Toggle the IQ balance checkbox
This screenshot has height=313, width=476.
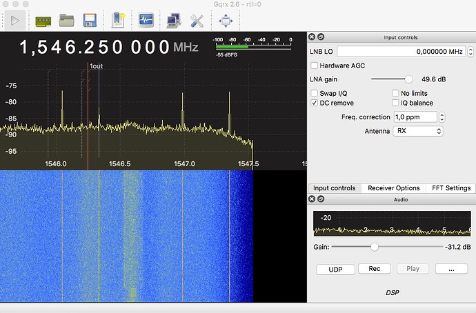[x=395, y=103]
